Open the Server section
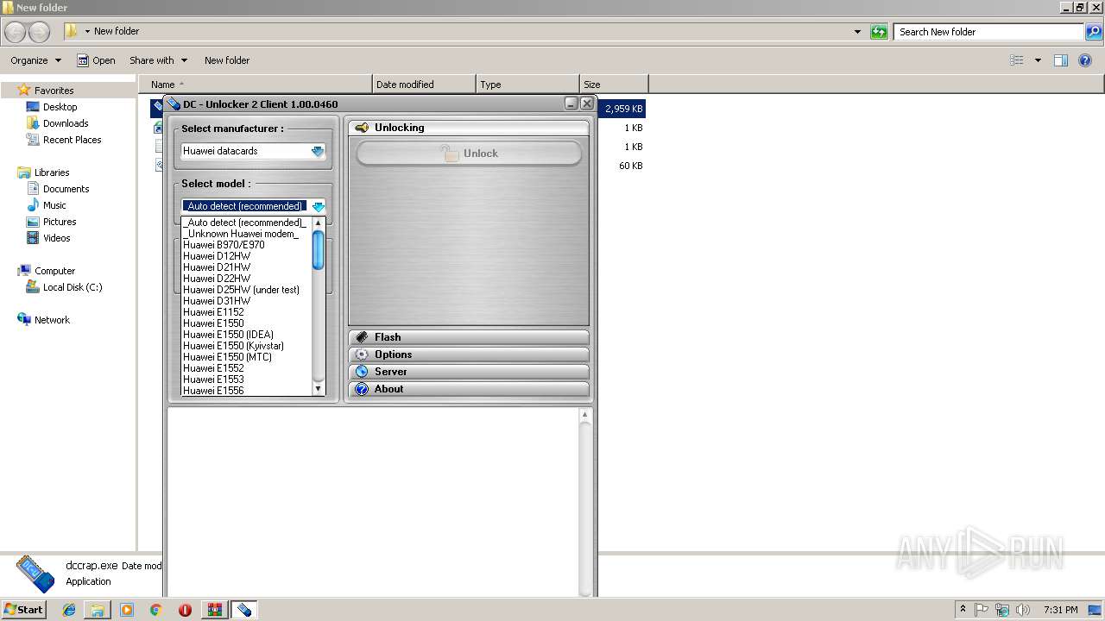 469,372
